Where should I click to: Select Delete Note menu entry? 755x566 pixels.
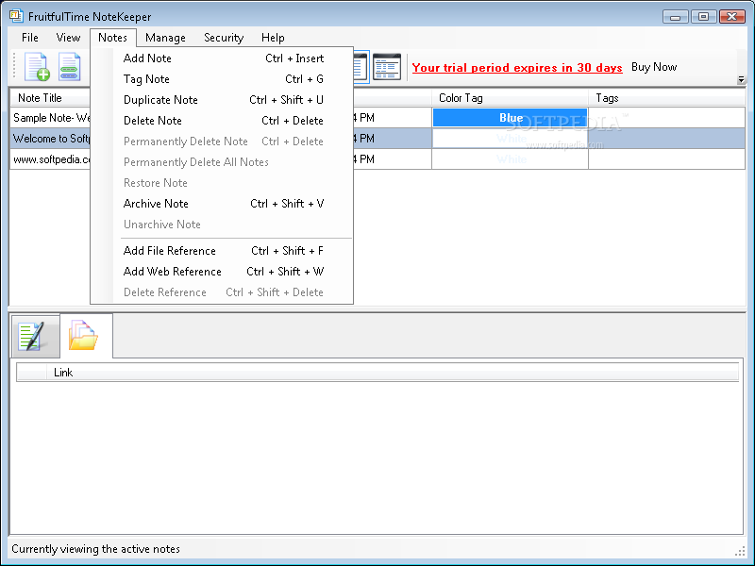[223, 121]
